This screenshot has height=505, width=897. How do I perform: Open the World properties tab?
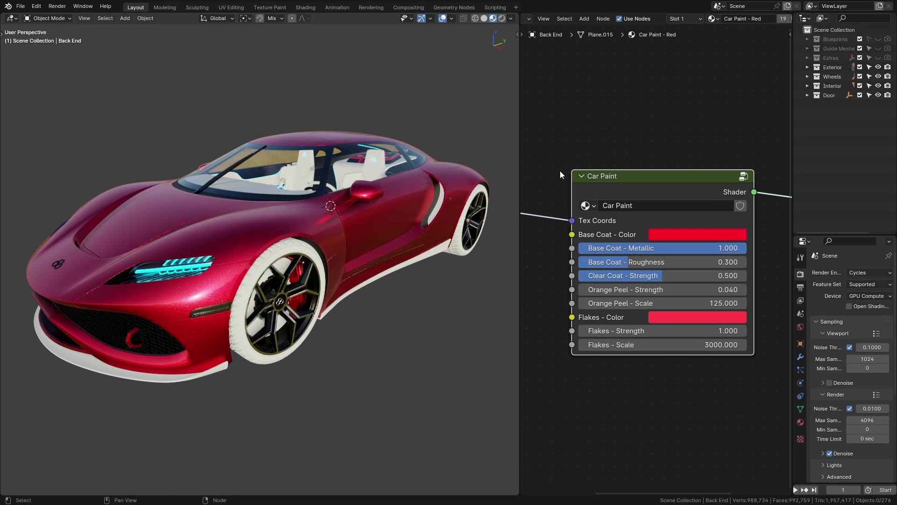tap(800, 326)
